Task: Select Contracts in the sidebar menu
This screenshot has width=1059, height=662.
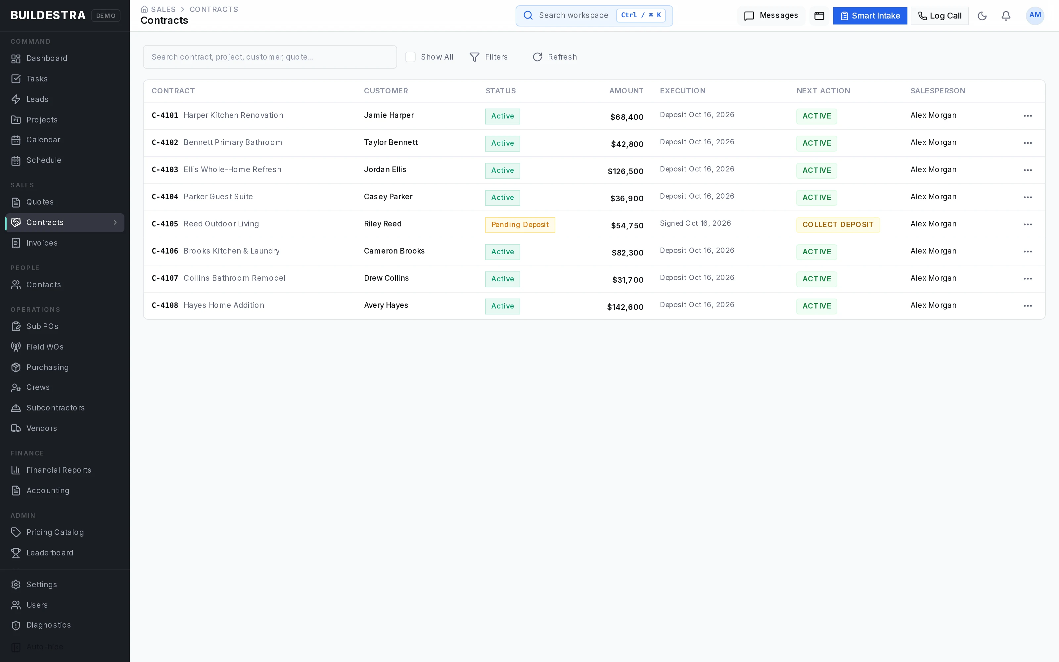Action: (x=65, y=222)
